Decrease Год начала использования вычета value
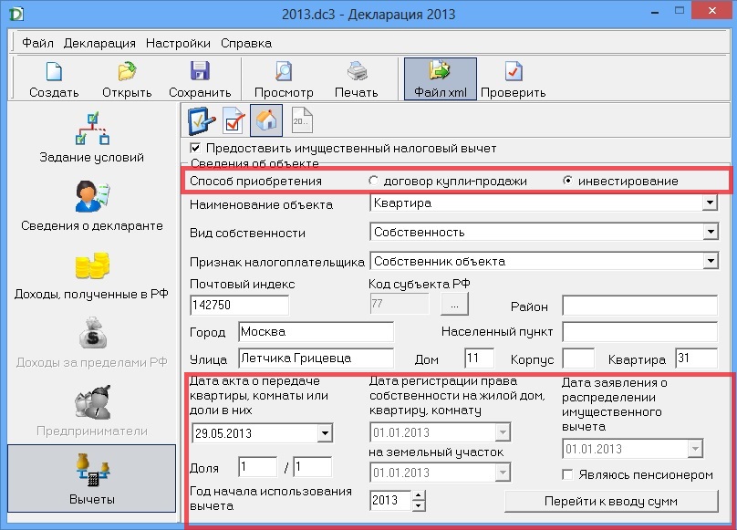 (x=419, y=505)
